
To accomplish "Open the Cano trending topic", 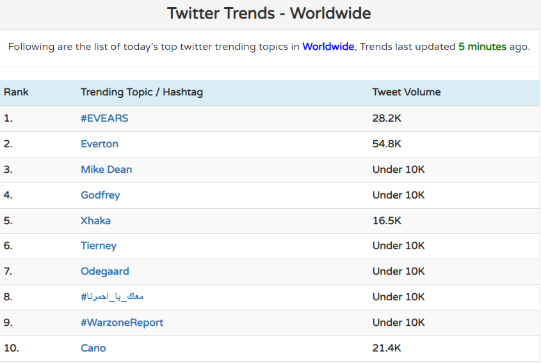I will [93, 348].
